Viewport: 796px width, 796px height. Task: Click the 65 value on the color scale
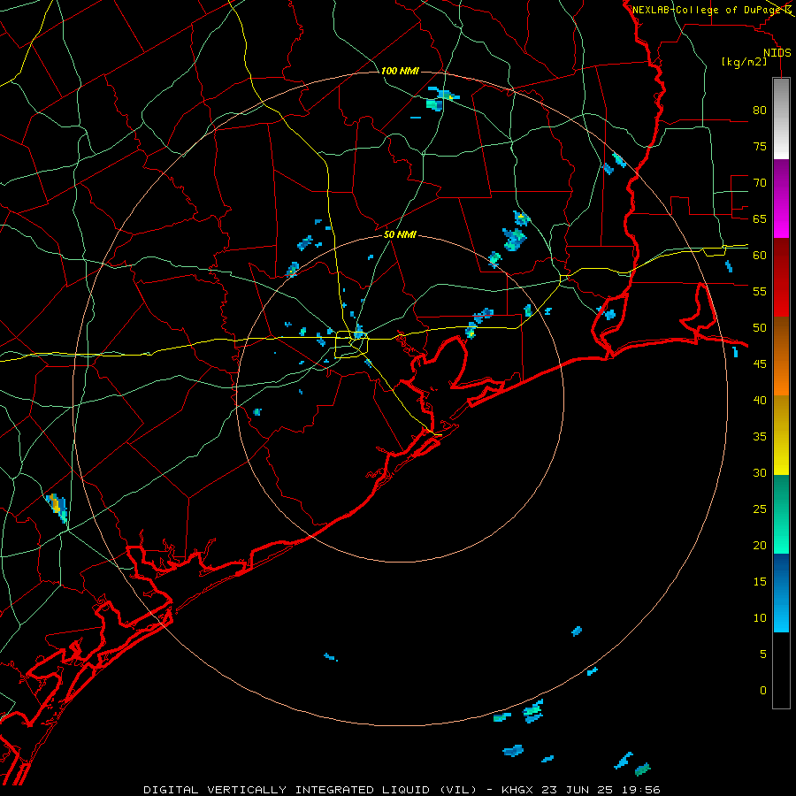(760, 218)
